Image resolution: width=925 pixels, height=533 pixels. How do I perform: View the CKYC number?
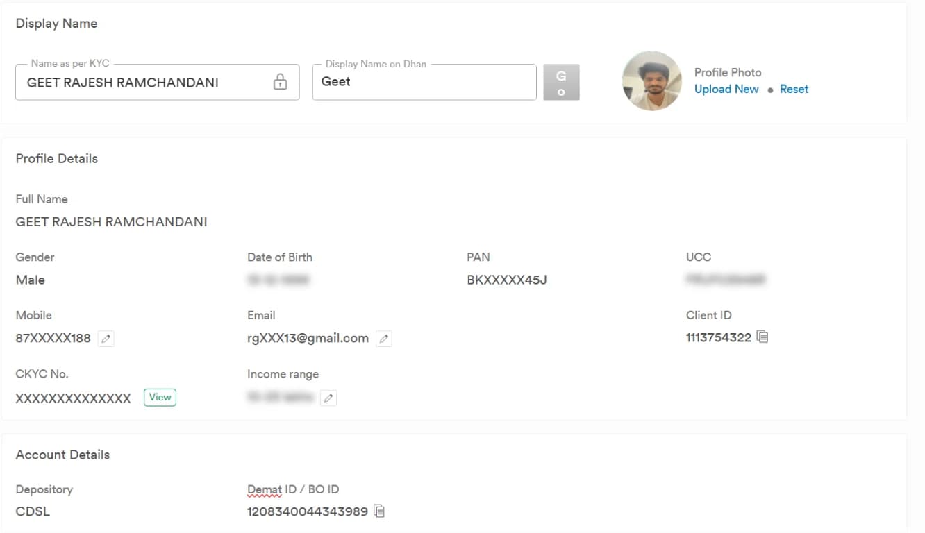pyautogui.click(x=160, y=398)
